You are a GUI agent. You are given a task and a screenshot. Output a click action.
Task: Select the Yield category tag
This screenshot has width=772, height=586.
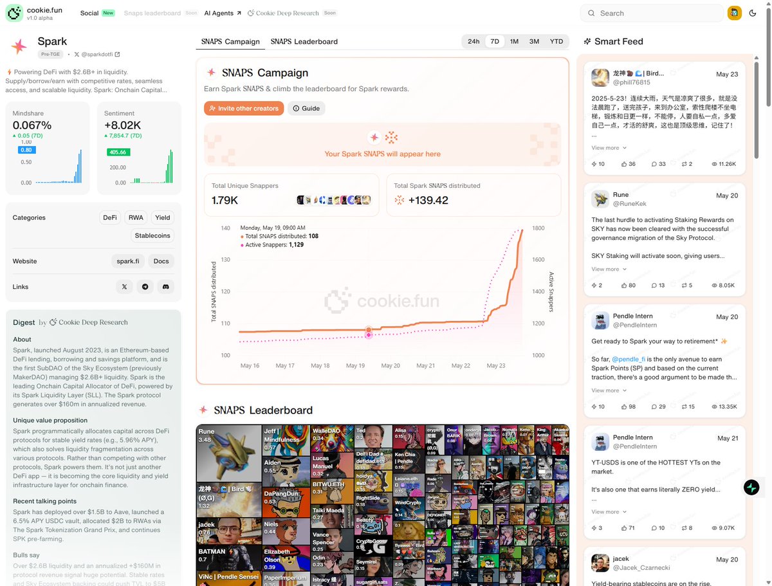[x=163, y=217]
